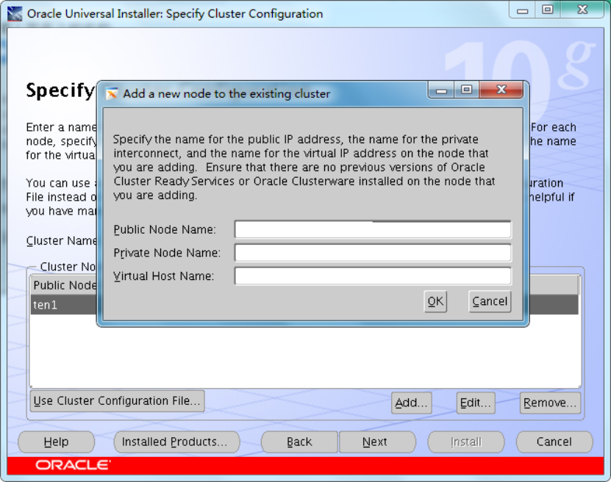Open installer Help
The height and width of the screenshot is (482, 611).
click(56, 442)
